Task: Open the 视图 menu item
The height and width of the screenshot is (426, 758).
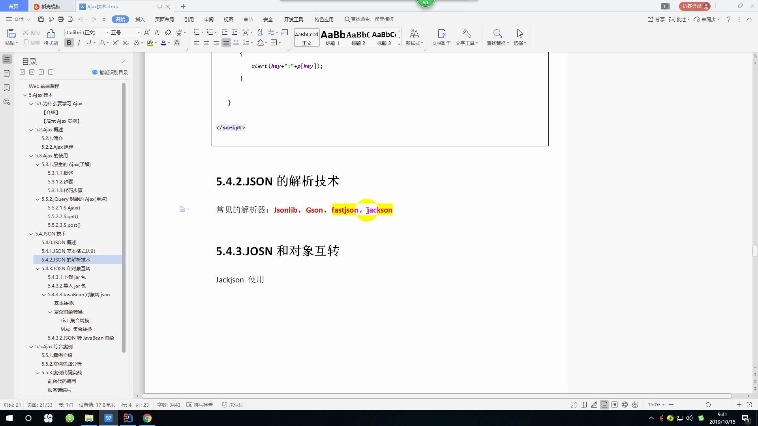Action: (x=229, y=20)
